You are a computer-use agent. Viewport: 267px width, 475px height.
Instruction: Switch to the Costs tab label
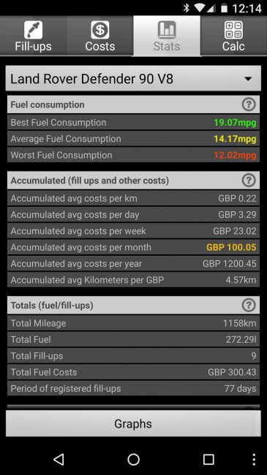99,46
